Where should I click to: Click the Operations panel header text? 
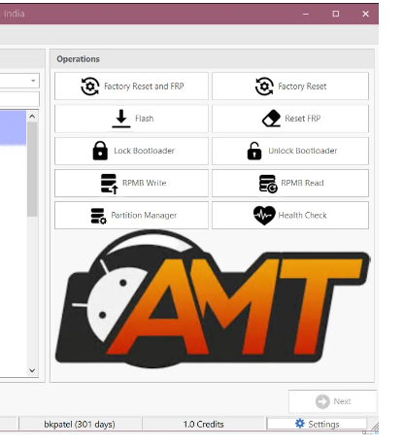coord(78,59)
